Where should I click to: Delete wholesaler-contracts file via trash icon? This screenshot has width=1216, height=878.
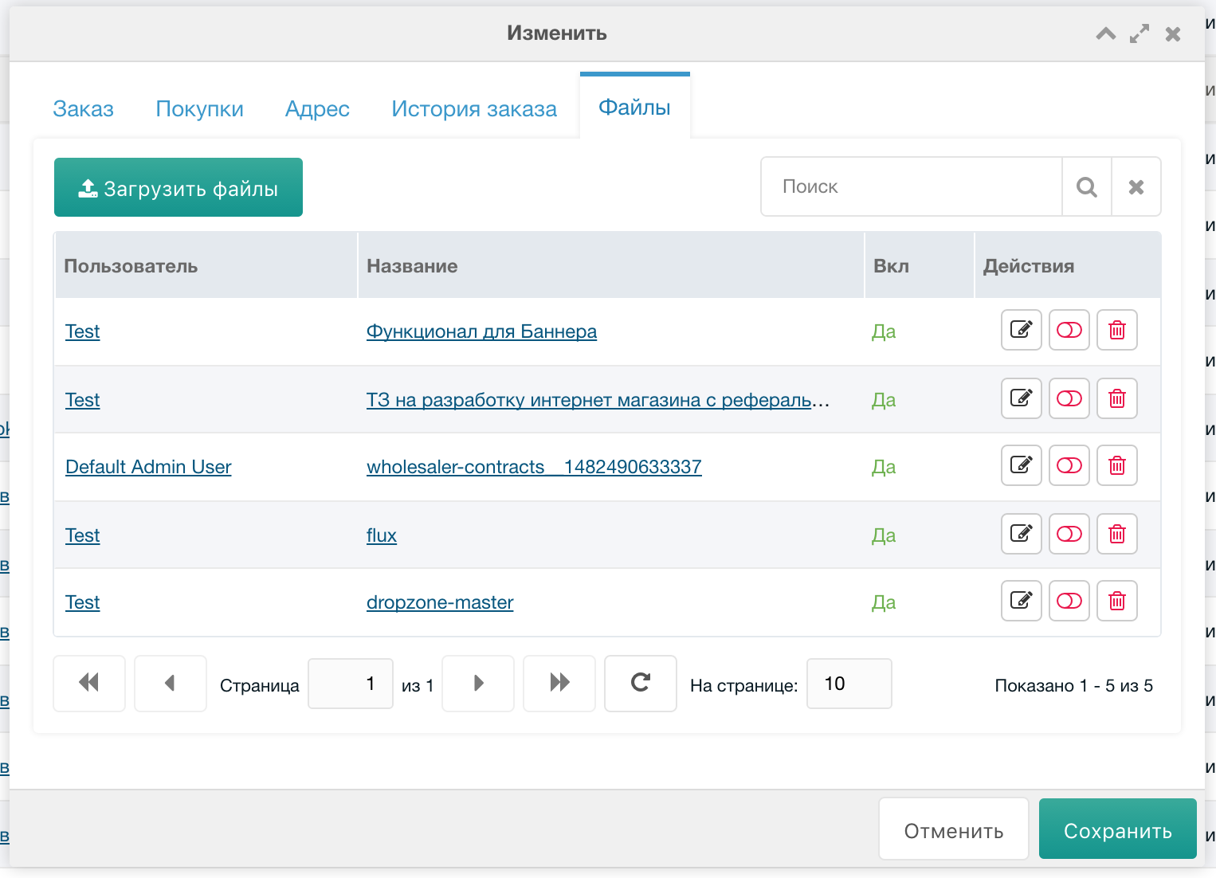coord(1116,465)
